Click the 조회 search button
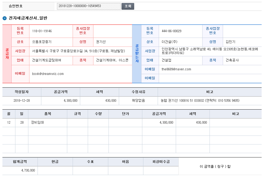 [128, 6]
